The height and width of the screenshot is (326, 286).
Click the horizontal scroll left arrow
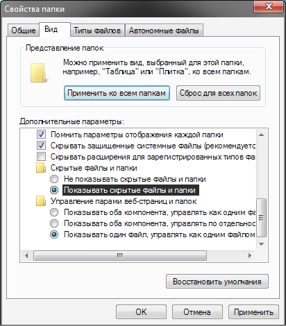(26, 255)
